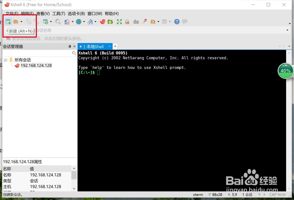Click the lock screen padlock icon
Image resolution: width=294 pixels, height=200 pixels.
(x=127, y=22)
